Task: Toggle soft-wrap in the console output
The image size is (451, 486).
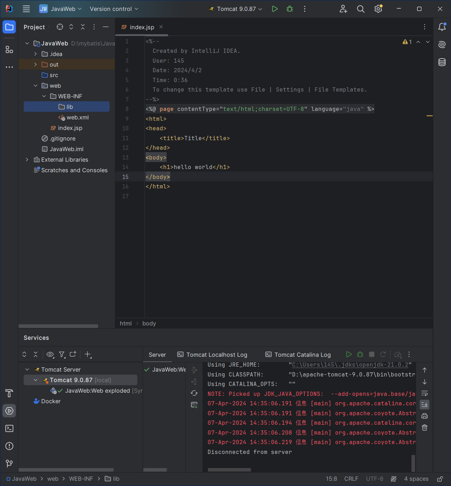Action: tap(425, 393)
